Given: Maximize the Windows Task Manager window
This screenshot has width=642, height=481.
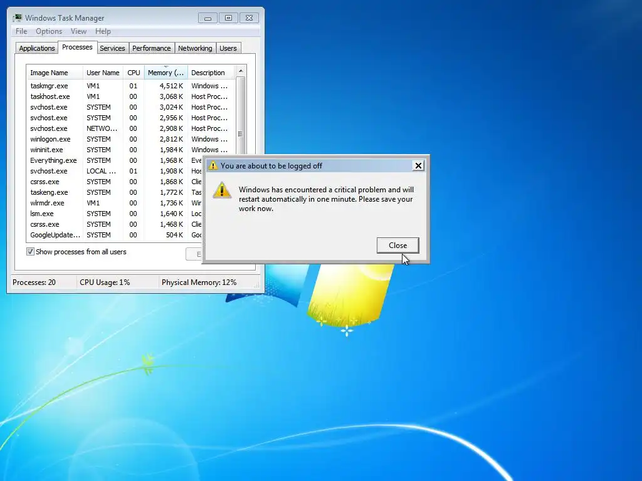Looking at the screenshot, I should pyautogui.click(x=228, y=18).
